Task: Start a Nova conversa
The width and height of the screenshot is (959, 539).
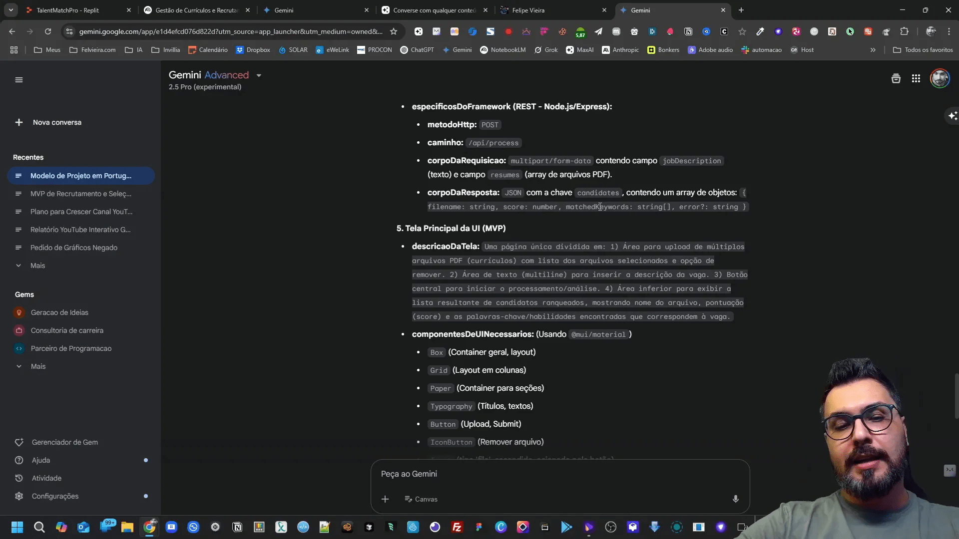Action: [48, 122]
